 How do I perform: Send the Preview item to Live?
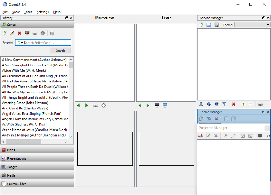point(96,106)
